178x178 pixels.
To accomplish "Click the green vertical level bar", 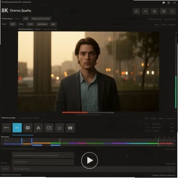I will pyautogui.click(x=176, y=92).
